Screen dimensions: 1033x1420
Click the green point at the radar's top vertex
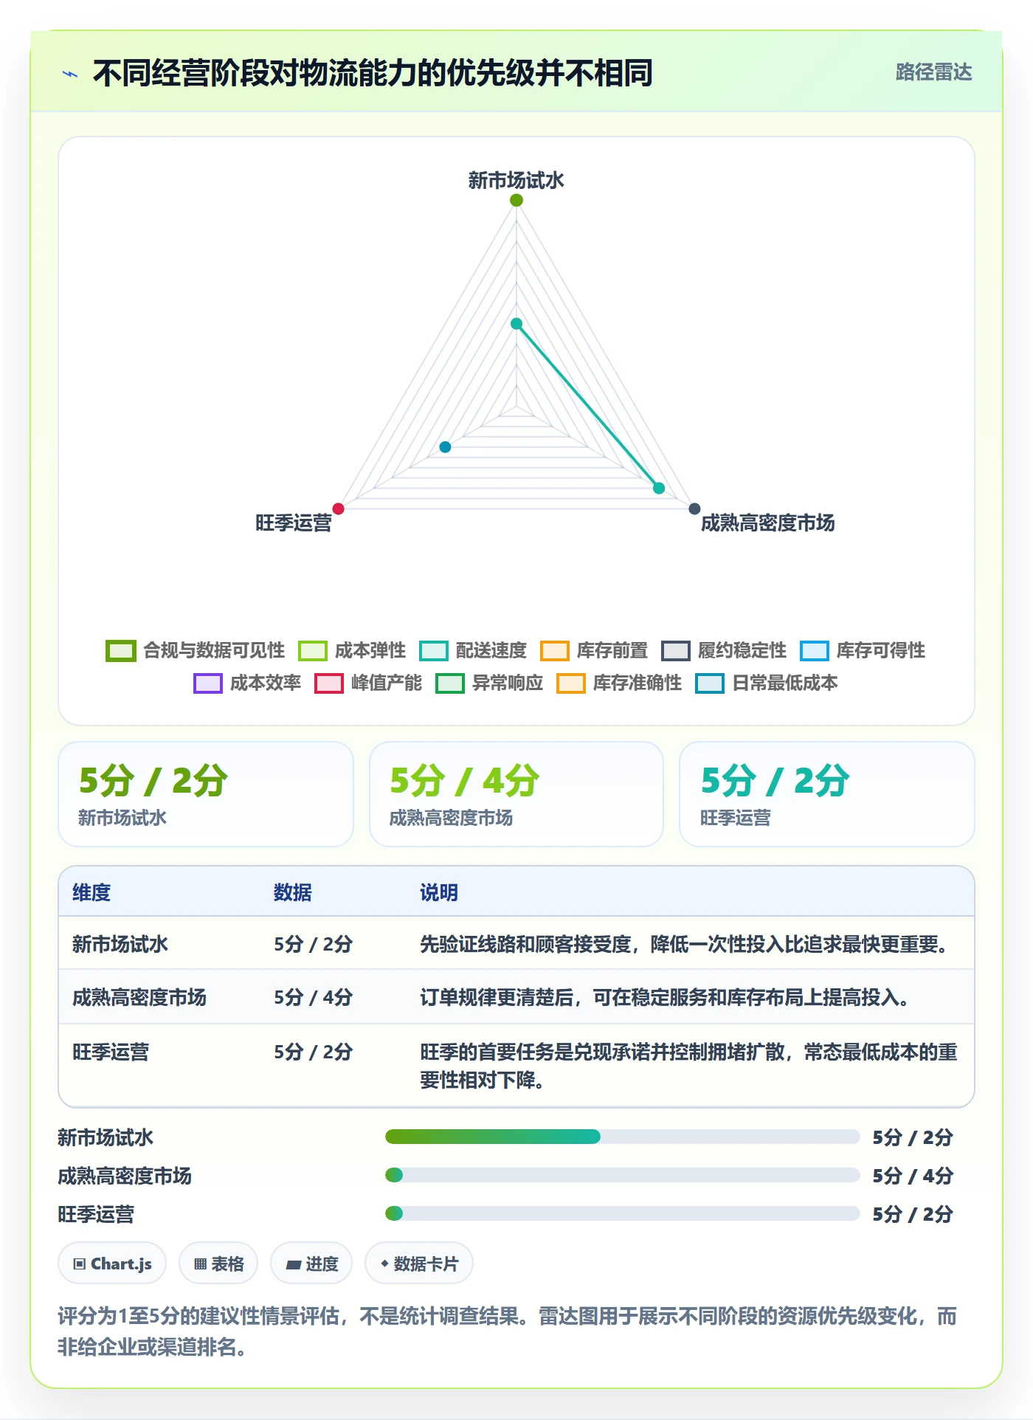point(516,200)
